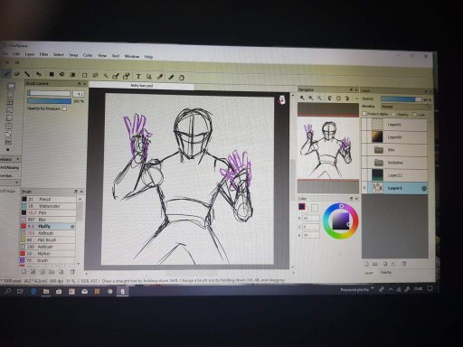Zoom in using Navigator magnifier icon
The width and height of the screenshot is (463, 347).
click(x=302, y=98)
